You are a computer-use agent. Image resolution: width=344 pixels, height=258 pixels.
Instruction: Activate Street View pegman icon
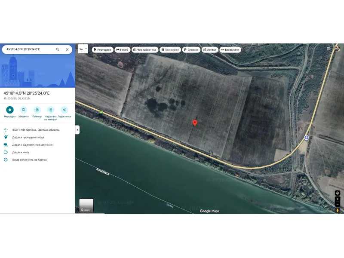338,210
